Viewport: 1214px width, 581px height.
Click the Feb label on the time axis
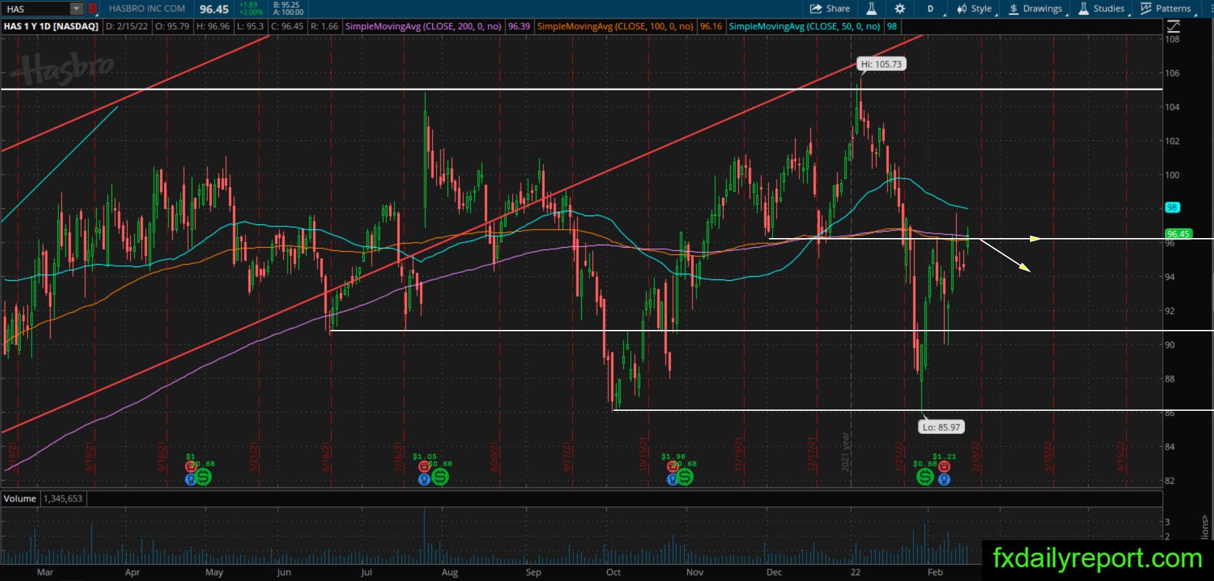(x=935, y=572)
